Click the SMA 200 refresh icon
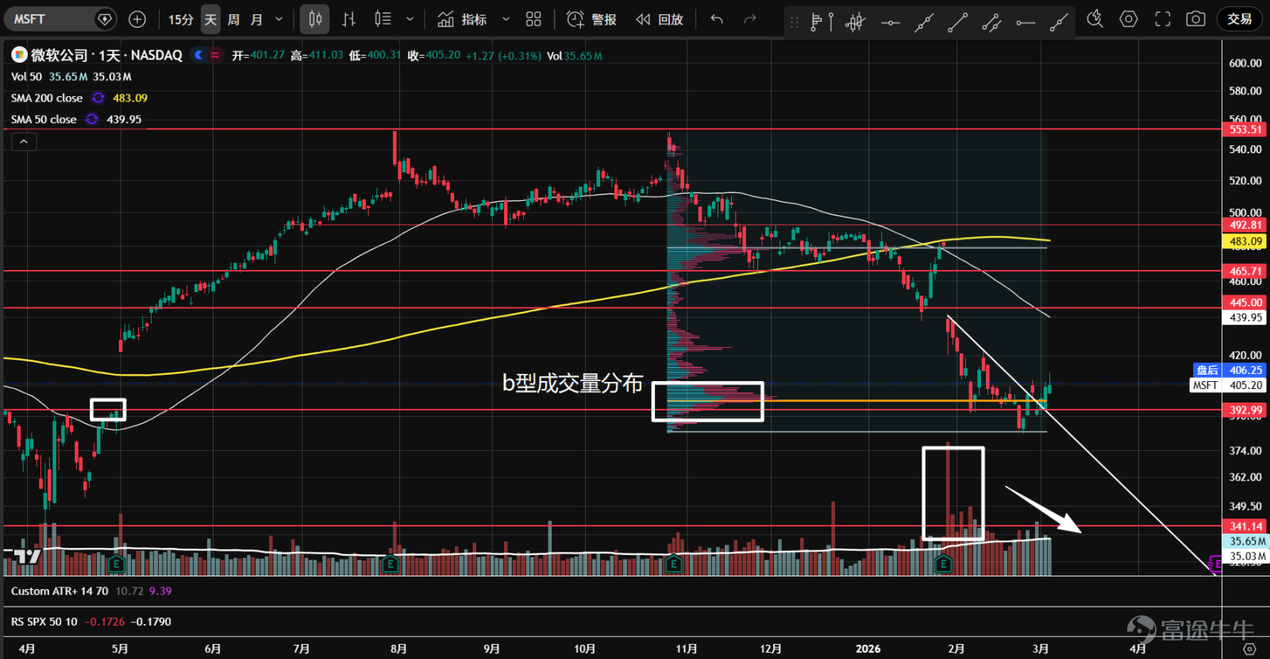Image resolution: width=1270 pixels, height=659 pixels. 98,98
